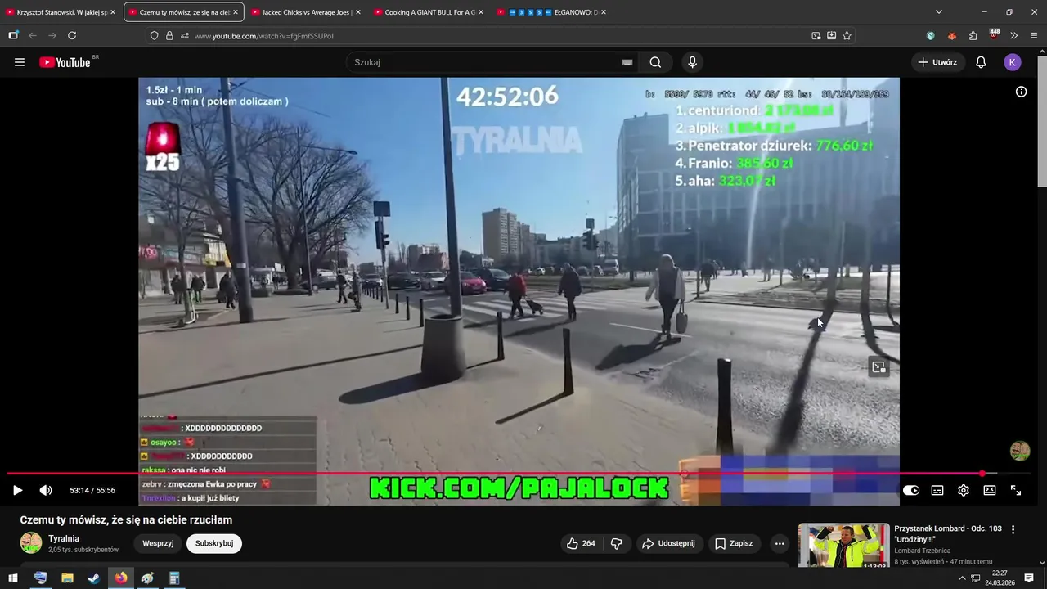Open the YouTube guide hamburger menu

(x=20, y=62)
